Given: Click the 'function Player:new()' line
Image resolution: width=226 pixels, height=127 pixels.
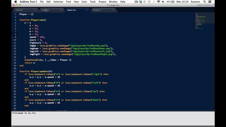Looking at the screenshot, I should click(x=33, y=20).
